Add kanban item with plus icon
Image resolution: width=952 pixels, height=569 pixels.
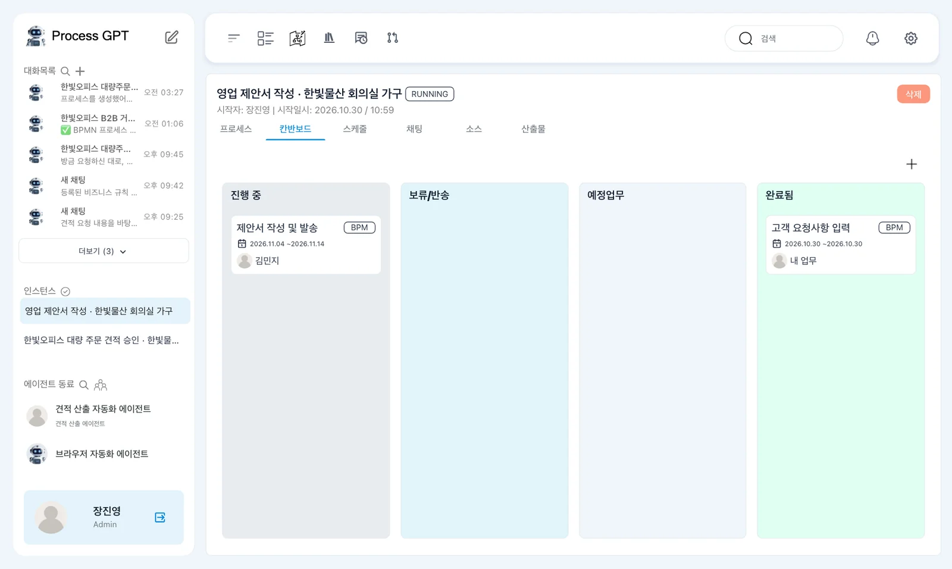tap(912, 164)
